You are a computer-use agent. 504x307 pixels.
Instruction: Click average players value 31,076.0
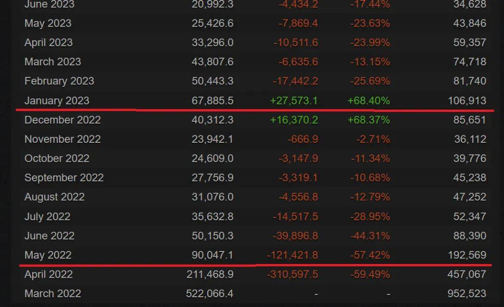pos(212,197)
